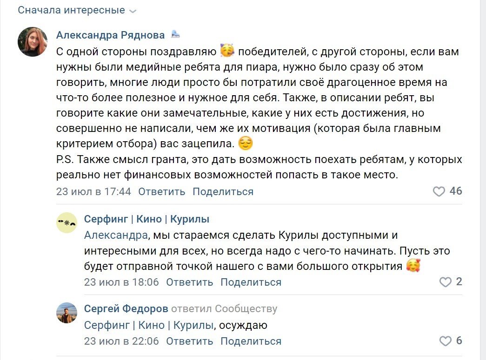
Task: Click Александра Ряднова's profile avatar
Action: [32, 41]
